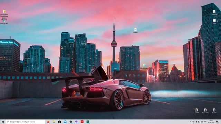Open the Mail app on taskbar
This screenshot has width=221, height=124.
click(65, 122)
